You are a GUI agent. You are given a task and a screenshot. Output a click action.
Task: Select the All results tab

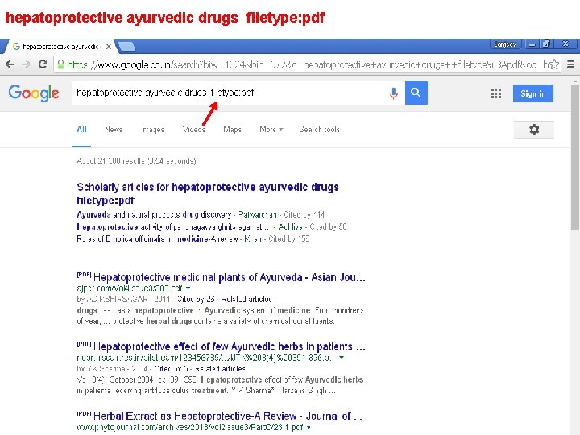pos(81,130)
